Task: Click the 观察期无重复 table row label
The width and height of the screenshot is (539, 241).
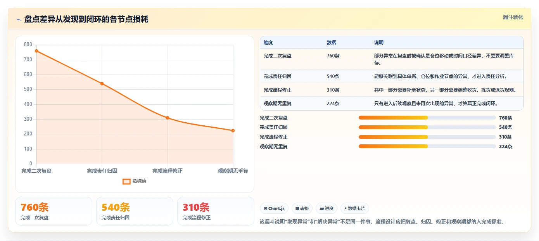Action: coord(277,104)
